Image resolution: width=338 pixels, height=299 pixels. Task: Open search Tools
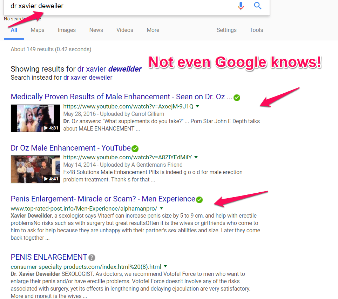[256, 30]
